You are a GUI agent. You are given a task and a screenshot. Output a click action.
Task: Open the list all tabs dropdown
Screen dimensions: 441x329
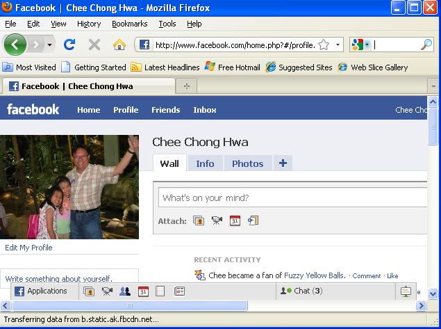(433, 86)
